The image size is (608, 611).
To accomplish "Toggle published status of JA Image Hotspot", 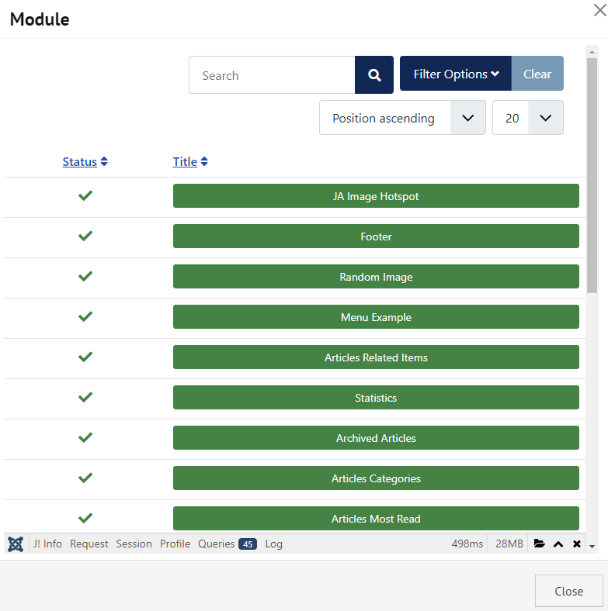I will point(85,196).
